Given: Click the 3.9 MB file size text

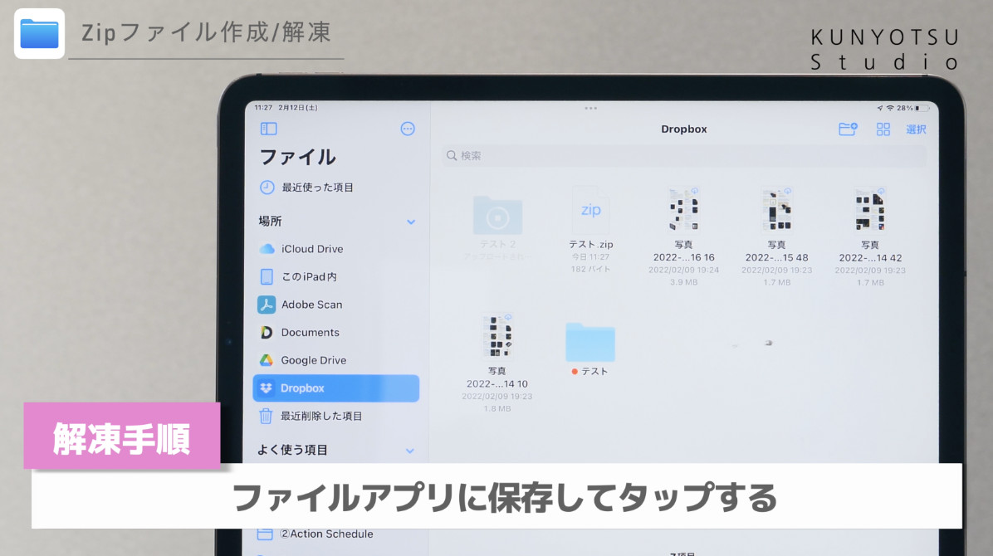Looking at the screenshot, I should (x=684, y=282).
